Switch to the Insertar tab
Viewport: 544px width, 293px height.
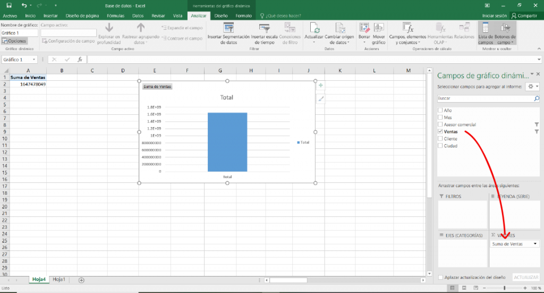tap(50, 16)
